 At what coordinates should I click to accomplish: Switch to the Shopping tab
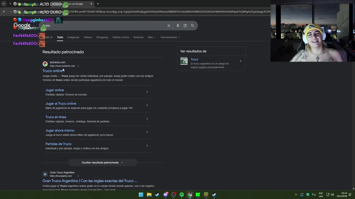[x=102, y=37]
